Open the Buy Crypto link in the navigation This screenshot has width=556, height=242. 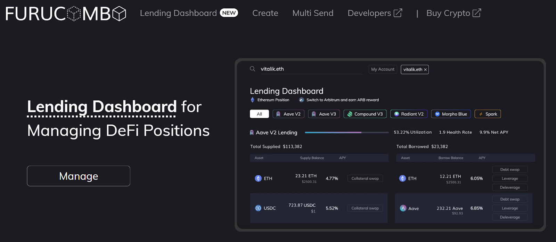pos(454,13)
